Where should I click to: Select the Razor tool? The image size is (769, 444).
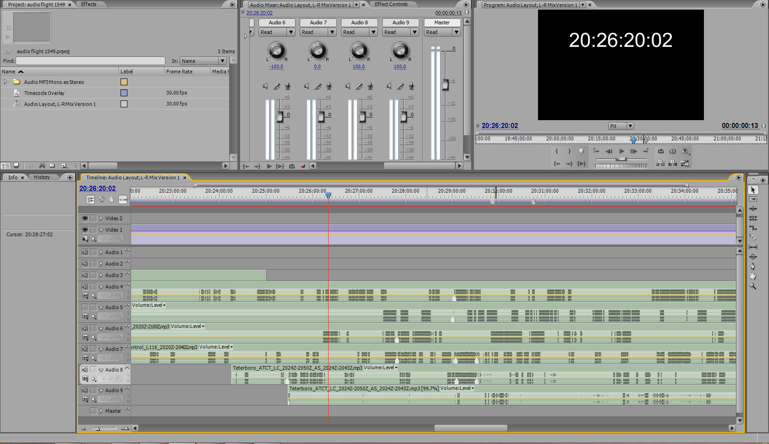(753, 238)
